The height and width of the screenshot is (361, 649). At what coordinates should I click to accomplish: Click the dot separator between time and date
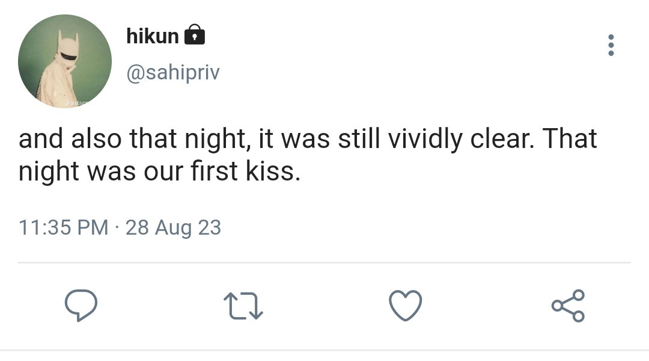[117, 227]
